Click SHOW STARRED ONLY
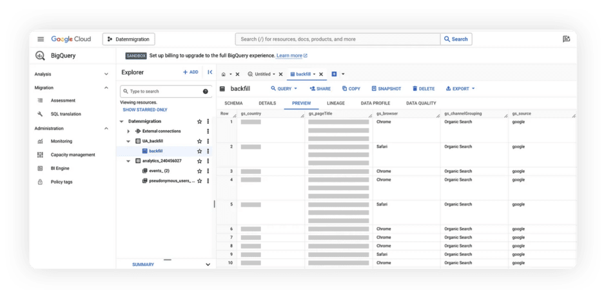The width and height of the screenshot is (606, 297). tap(145, 110)
